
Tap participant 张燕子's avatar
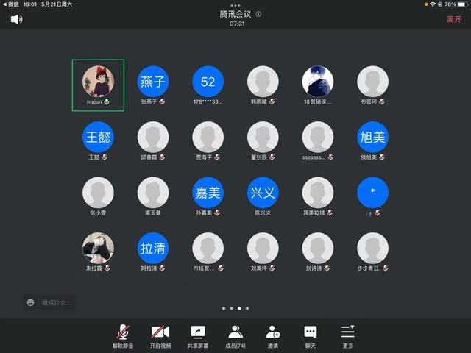[x=153, y=81]
